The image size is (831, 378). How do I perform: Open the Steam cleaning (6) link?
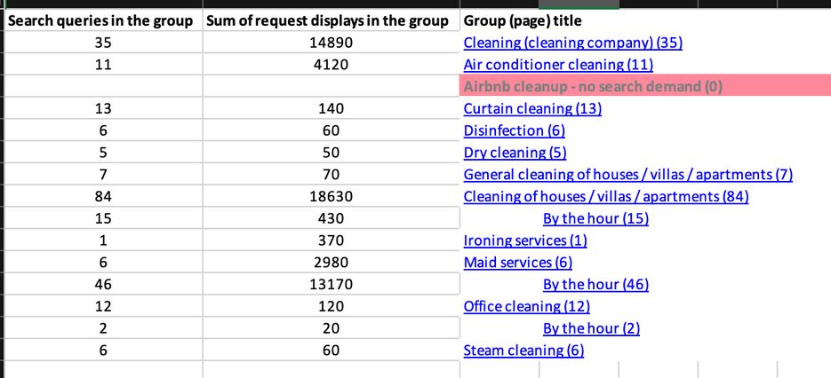(x=523, y=350)
